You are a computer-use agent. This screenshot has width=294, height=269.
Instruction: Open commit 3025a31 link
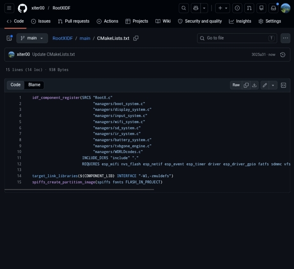coord(258,55)
